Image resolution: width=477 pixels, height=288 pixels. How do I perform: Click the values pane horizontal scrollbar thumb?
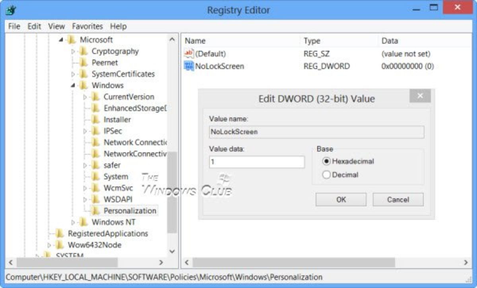click(294, 263)
